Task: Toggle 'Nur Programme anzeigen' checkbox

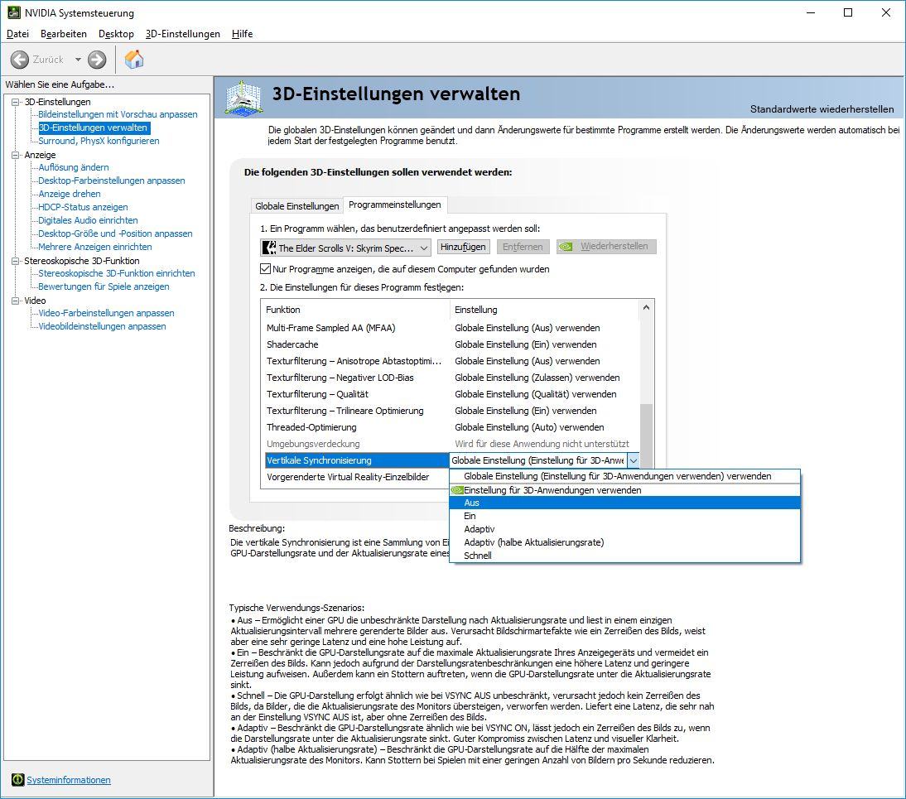Action: [x=265, y=268]
